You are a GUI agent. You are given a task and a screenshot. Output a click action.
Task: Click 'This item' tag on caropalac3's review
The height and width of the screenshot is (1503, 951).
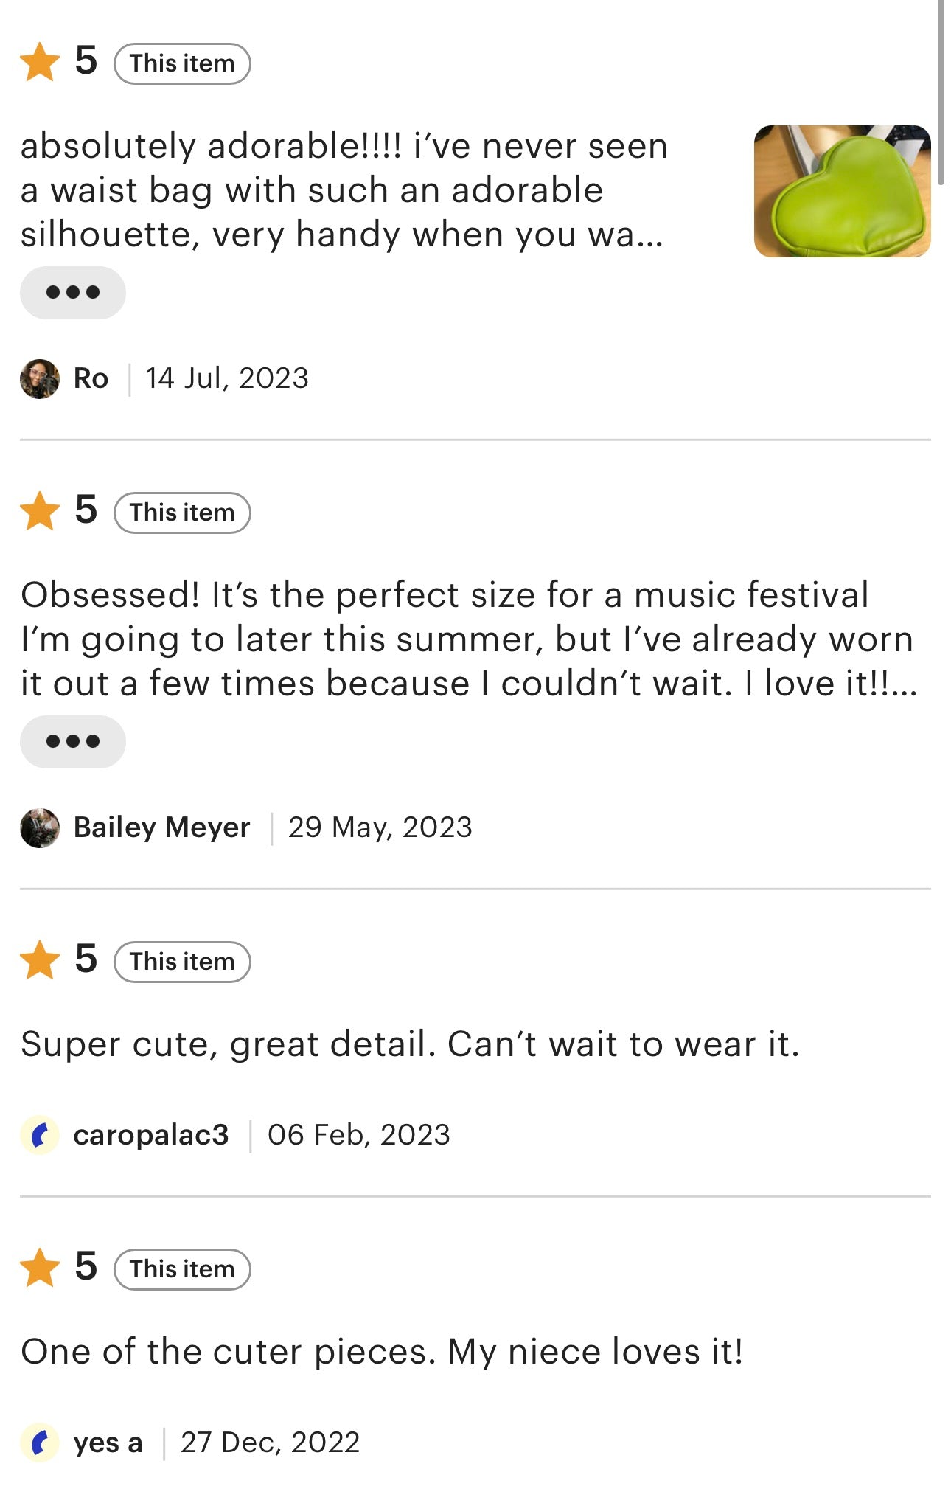pyautogui.click(x=182, y=962)
